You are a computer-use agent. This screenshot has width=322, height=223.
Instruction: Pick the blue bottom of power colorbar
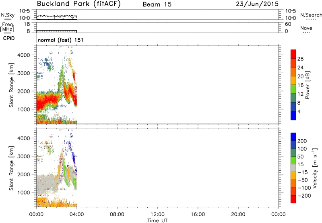[293, 116]
